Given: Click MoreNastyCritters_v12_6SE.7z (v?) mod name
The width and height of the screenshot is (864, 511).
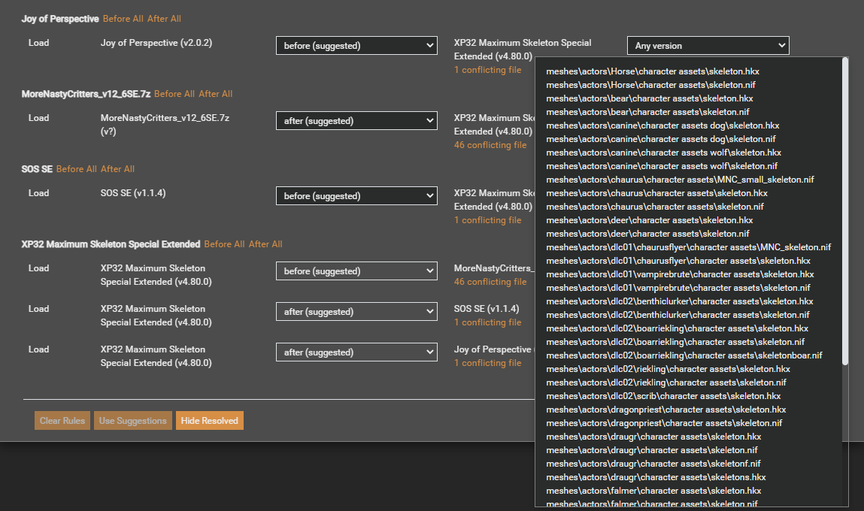Looking at the screenshot, I should point(165,125).
